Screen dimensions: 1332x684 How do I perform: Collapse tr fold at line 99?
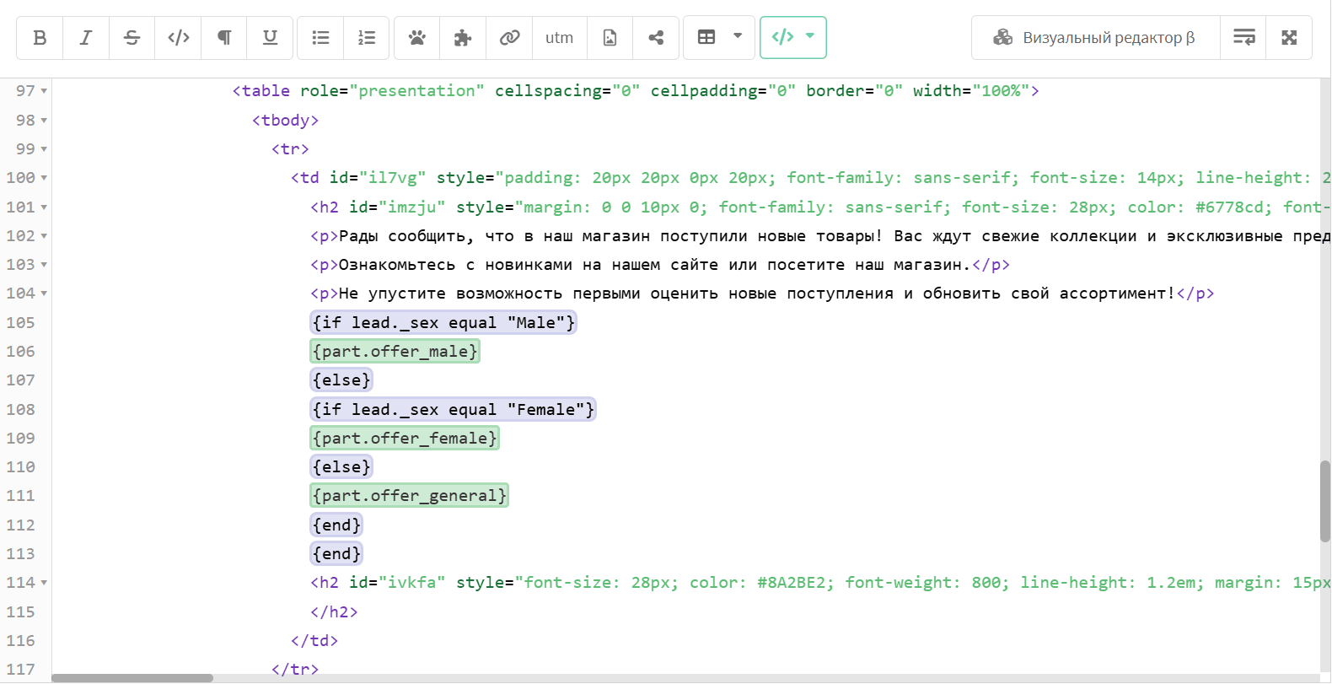(44, 149)
